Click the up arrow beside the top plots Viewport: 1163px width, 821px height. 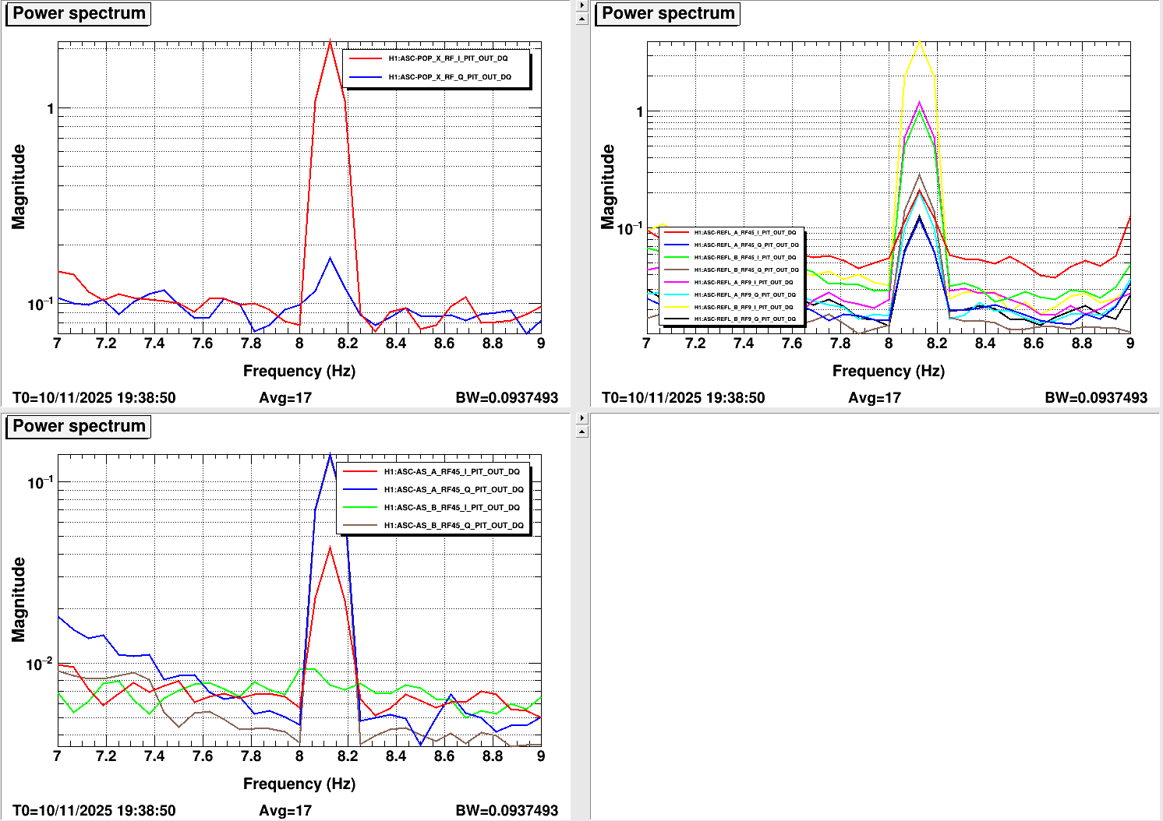pos(581,18)
